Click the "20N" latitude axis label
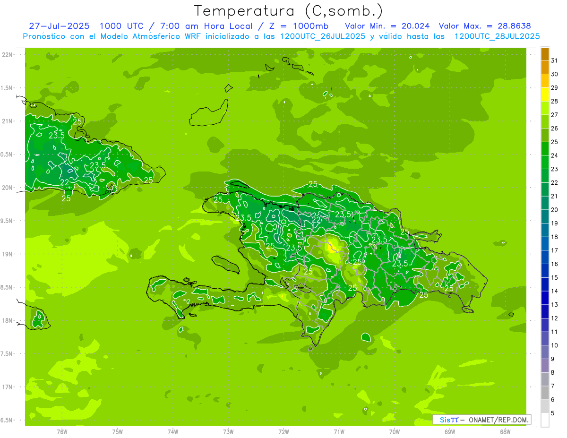This screenshot has height=438, width=567. tap(7, 188)
